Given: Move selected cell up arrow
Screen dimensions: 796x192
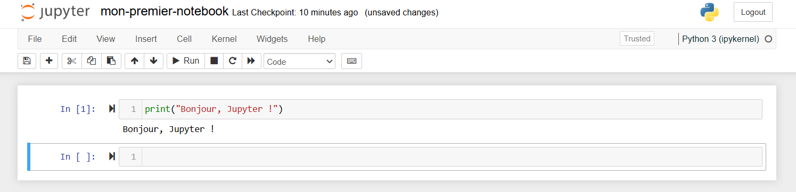Looking at the screenshot, I should 135,61.
